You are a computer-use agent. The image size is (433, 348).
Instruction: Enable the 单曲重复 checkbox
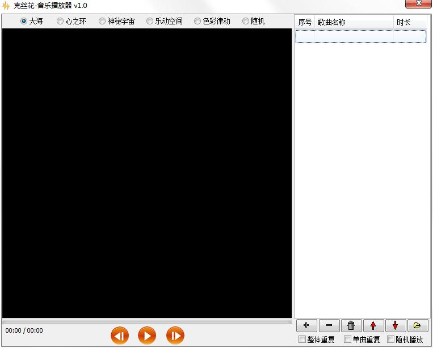pyautogui.click(x=348, y=339)
